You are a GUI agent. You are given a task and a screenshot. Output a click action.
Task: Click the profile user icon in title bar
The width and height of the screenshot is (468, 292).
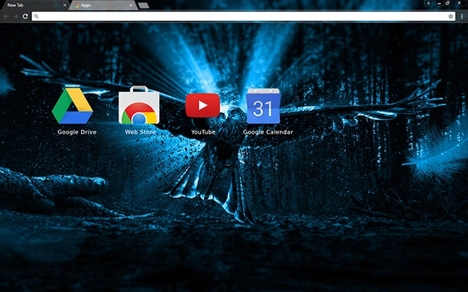coord(429,3)
